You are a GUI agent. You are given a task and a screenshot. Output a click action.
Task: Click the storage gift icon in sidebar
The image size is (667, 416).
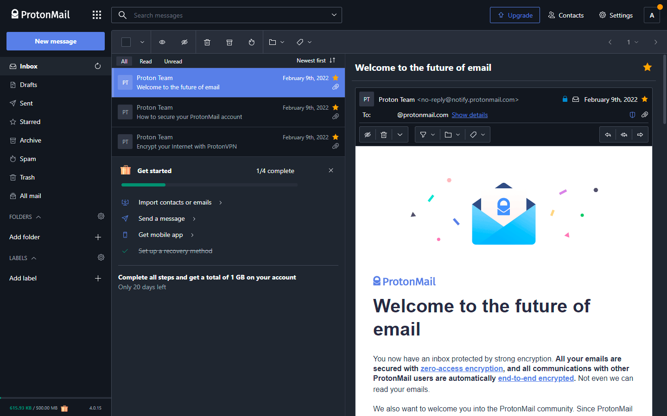coord(64,408)
